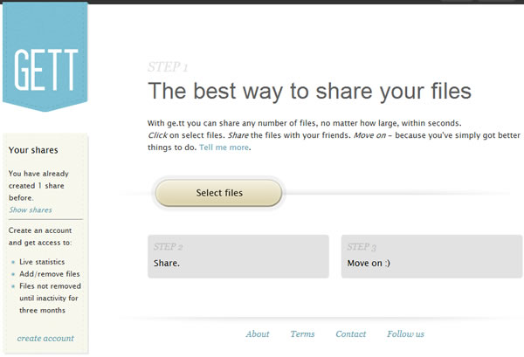
Task: Open the Terms footer link
Action: pyautogui.click(x=302, y=334)
